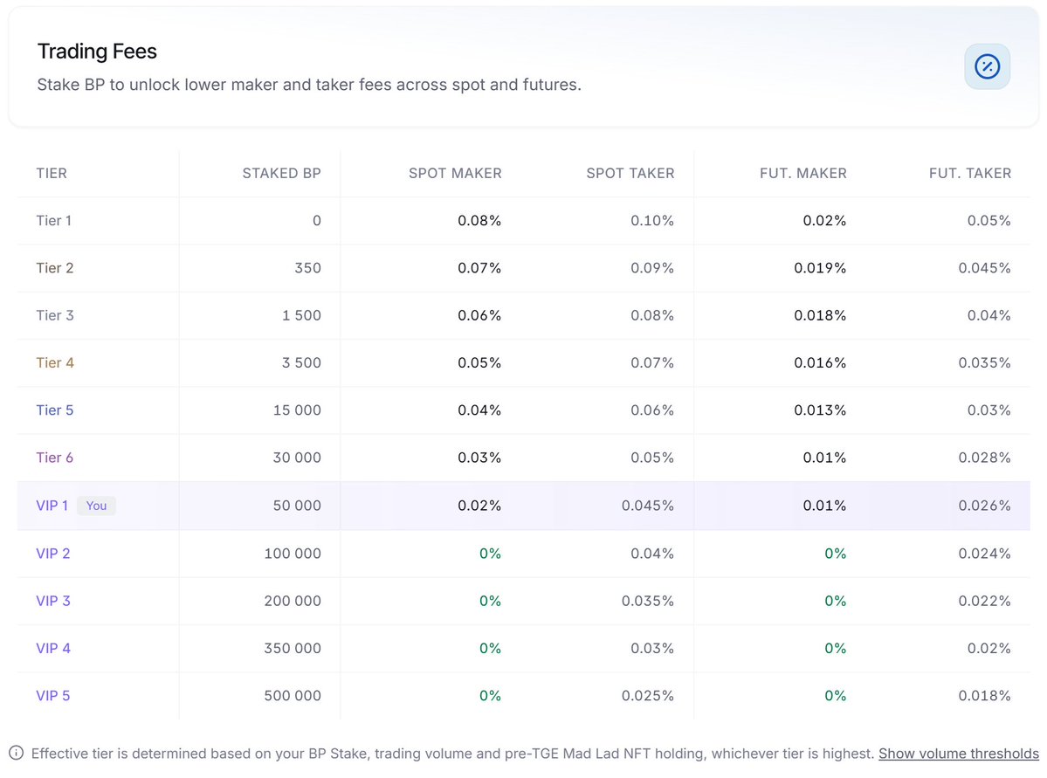1047x778 pixels.
Task: Click the You badge on VIP 1
Action: click(x=96, y=506)
